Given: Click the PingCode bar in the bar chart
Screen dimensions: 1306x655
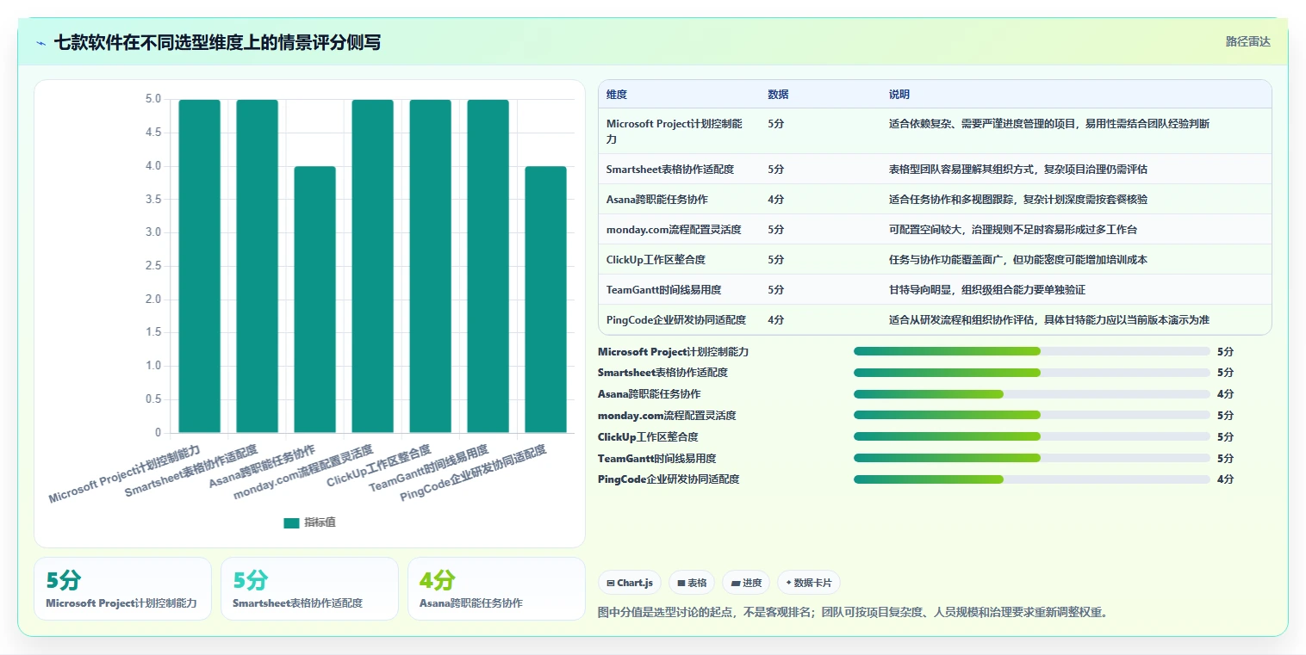Looking at the screenshot, I should point(546,300).
